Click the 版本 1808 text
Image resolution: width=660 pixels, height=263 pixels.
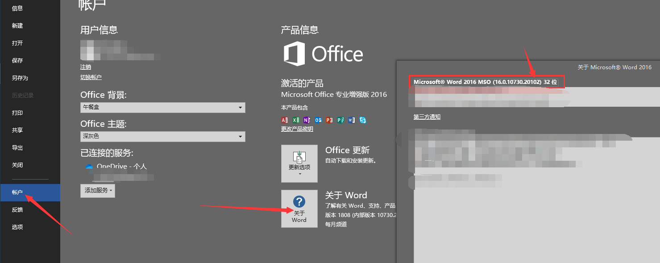click(361, 215)
